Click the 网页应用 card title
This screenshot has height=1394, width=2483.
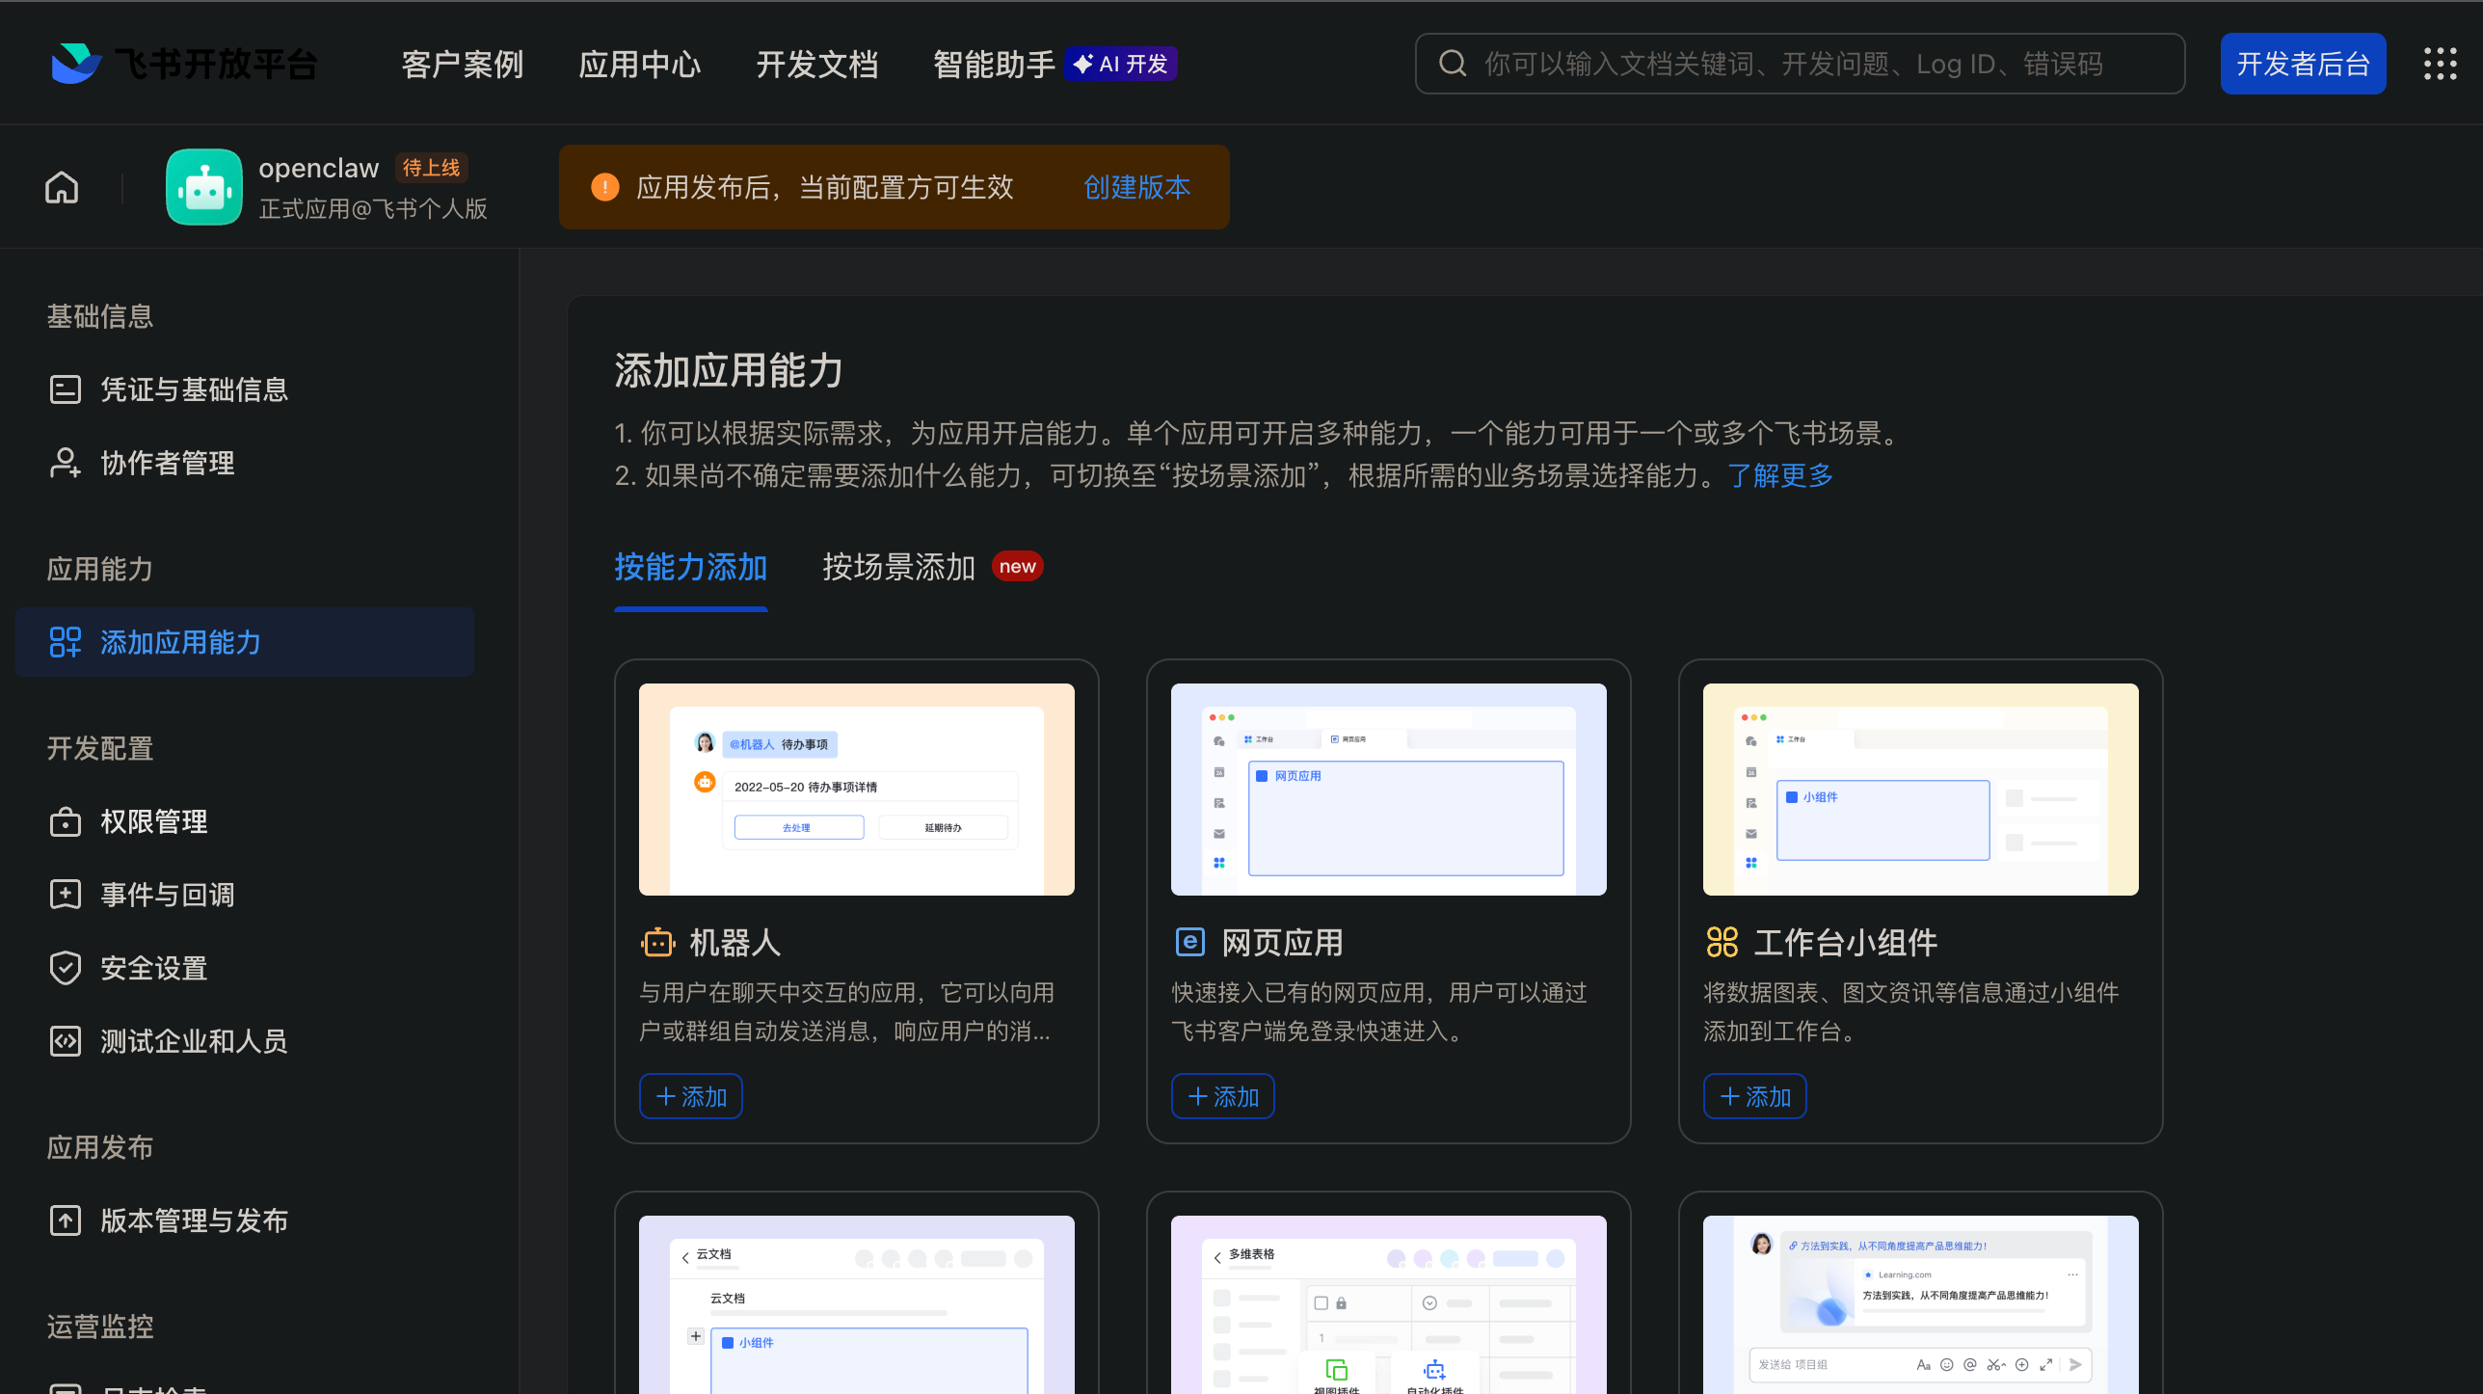(x=1283, y=942)
